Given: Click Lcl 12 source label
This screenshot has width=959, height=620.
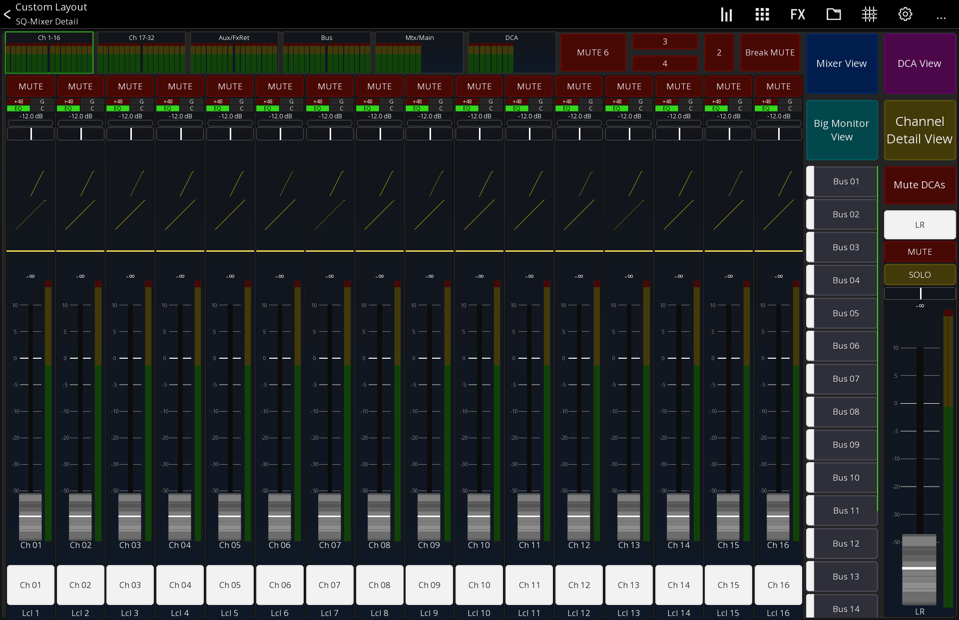Looking at the screenshot, I should click(579, 613).
